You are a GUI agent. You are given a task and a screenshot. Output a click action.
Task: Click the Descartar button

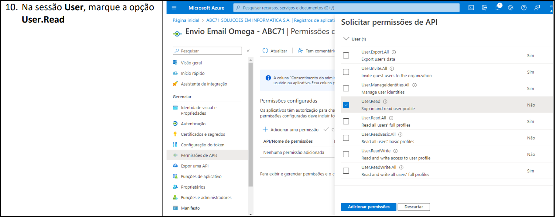[414, 207]
